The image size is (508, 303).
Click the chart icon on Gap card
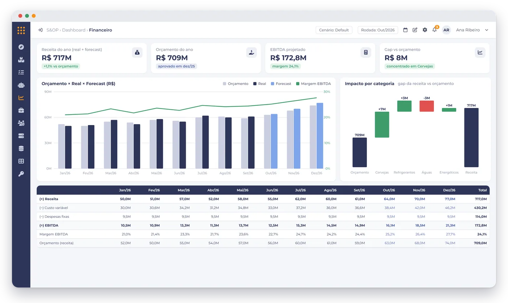[x=480, y=52]
